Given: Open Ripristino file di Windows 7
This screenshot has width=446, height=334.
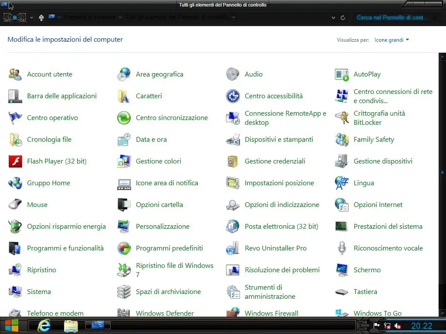Looking at the screenshot, I should [x=174, y=270].
